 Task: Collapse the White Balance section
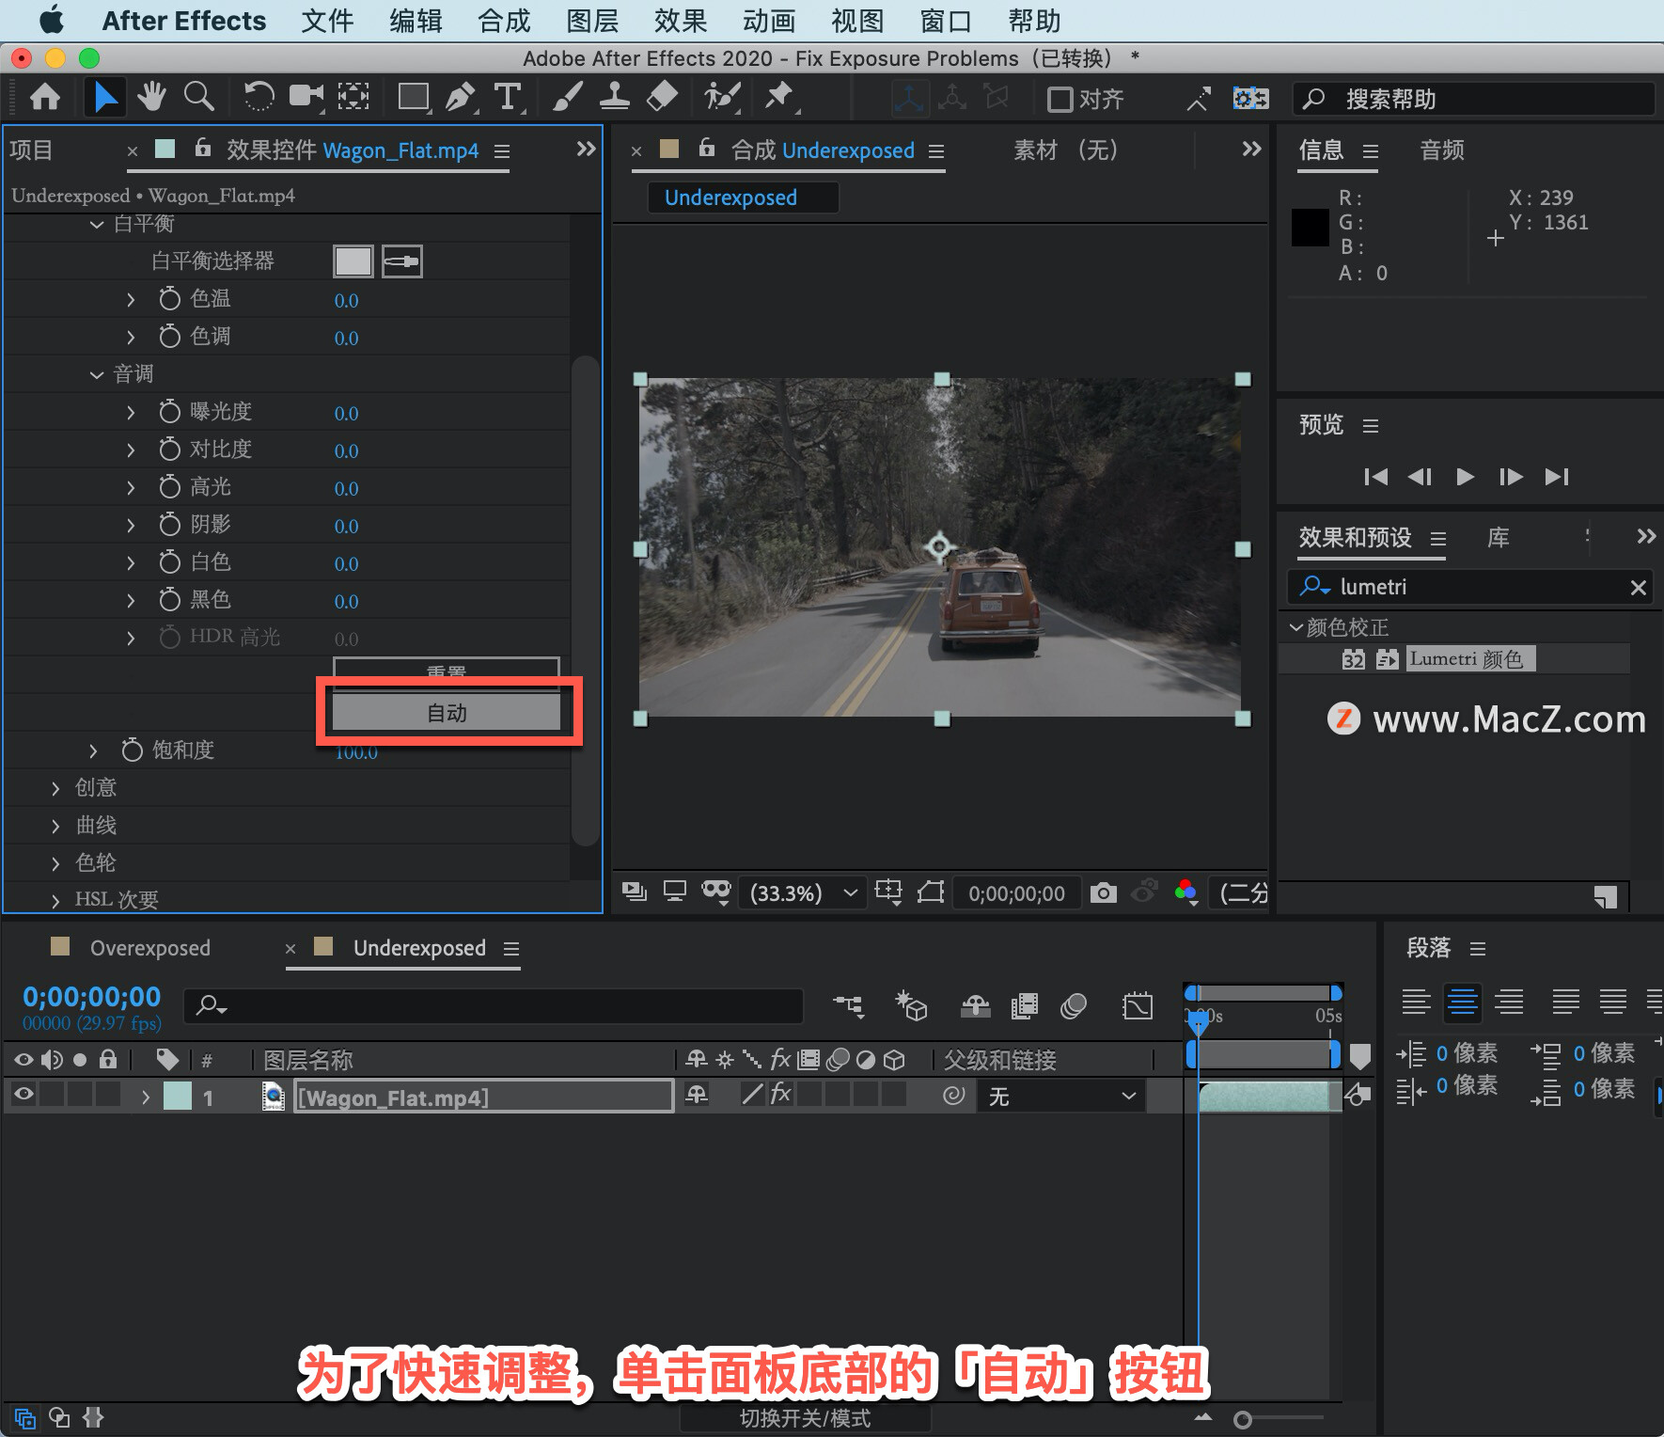[x=97, y=224]
